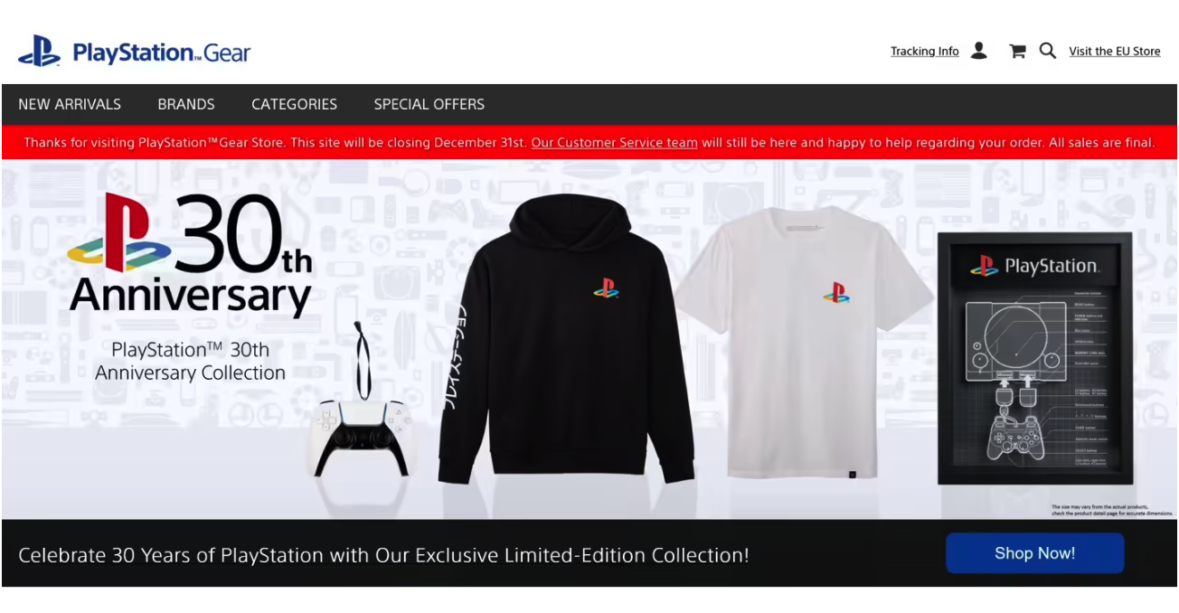Expand the Categories menu
The image size is (1179, 613).
[x=294, y=104]
